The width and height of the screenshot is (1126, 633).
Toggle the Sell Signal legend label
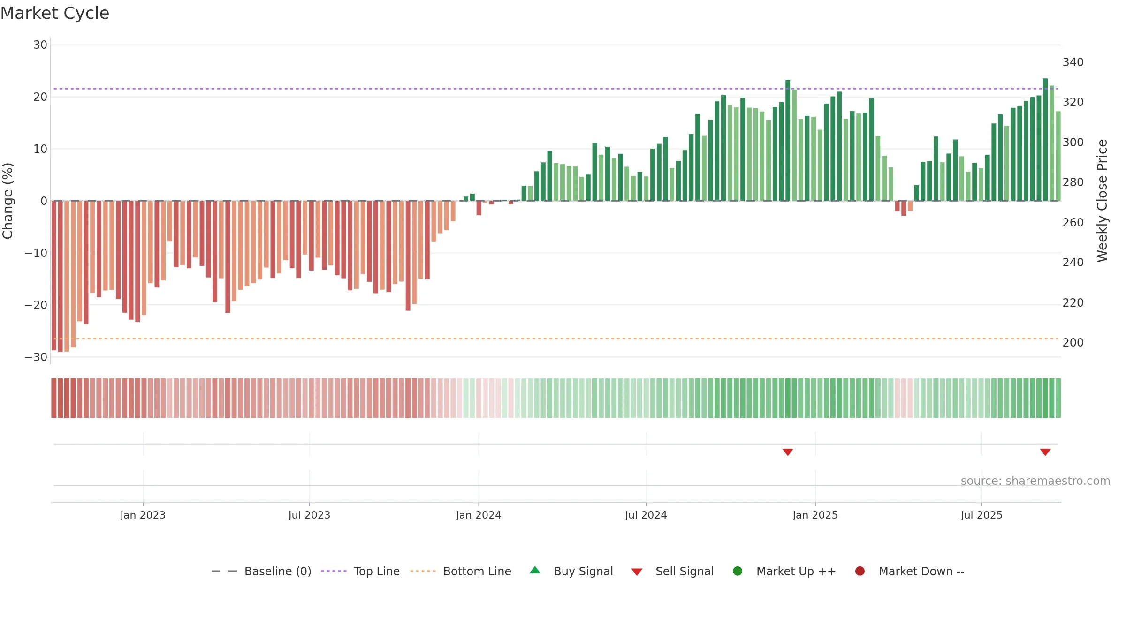click(685, 572)
